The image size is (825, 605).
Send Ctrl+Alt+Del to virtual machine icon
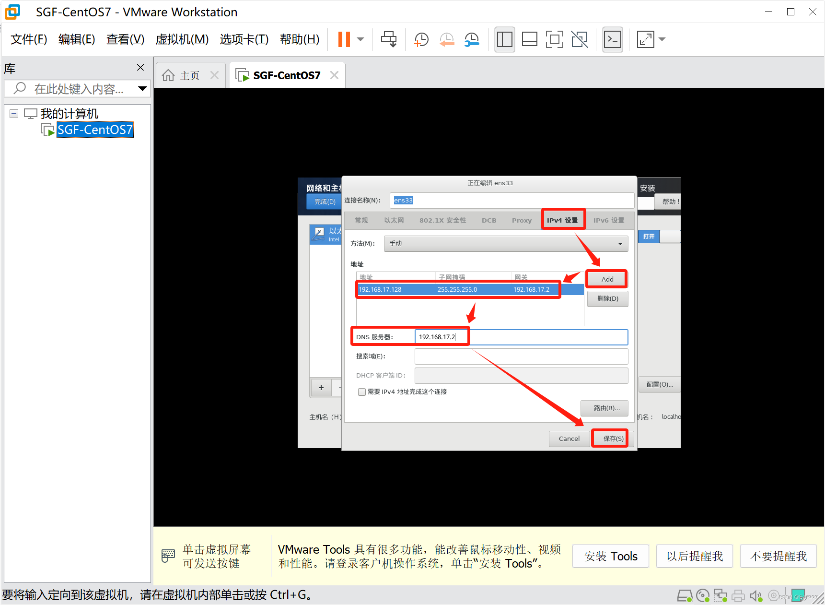coord(389,39)
